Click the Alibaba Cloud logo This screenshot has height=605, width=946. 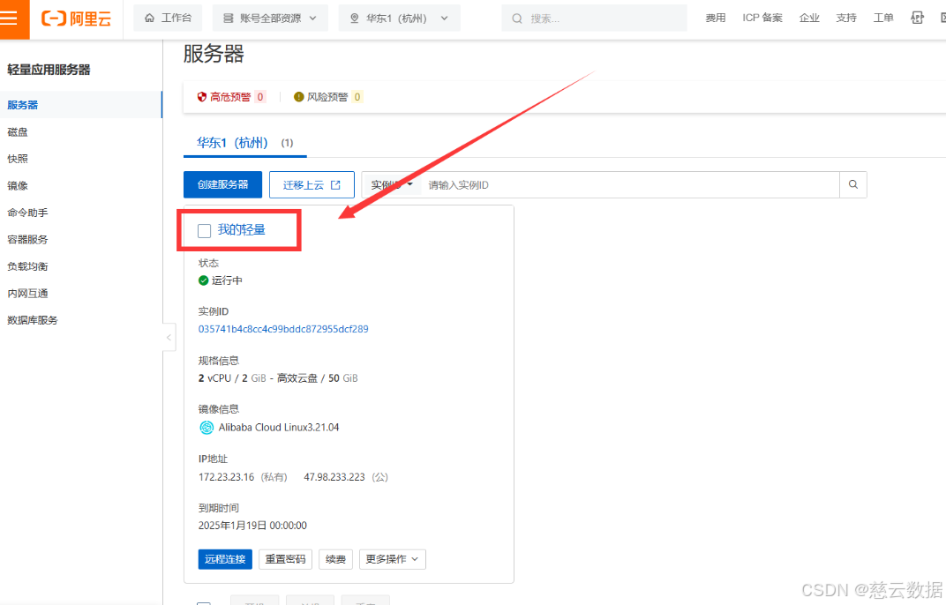point(77,19)
